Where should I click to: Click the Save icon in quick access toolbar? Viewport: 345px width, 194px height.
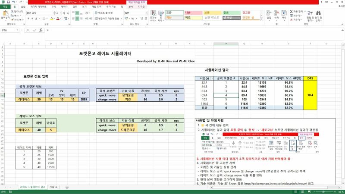(8, 2)
